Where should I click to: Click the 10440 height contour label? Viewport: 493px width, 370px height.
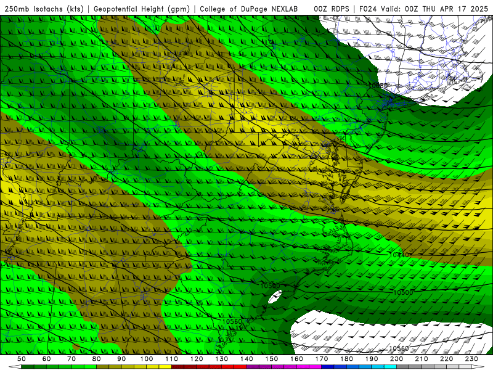coord(399,255)
